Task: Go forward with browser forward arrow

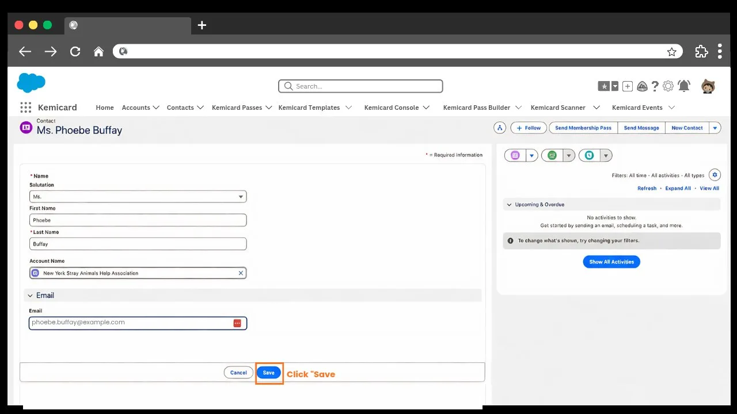Action: [x=51, y=51]
